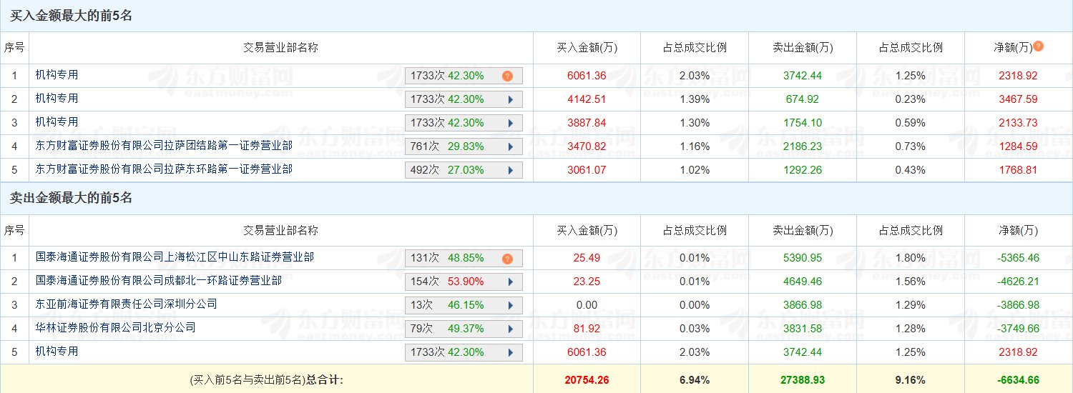This screenshot has width=1073, height=393.
Task: Click the question mark icon beside 净额(万) header
Action: click(x=1039, y=46)
